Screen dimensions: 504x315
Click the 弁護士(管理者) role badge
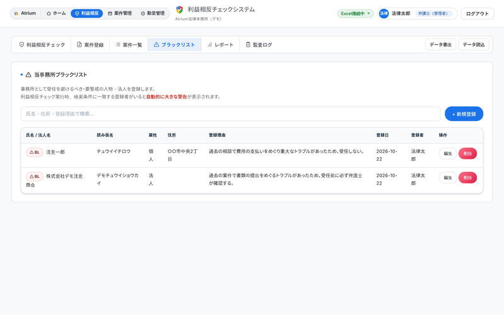433,13
